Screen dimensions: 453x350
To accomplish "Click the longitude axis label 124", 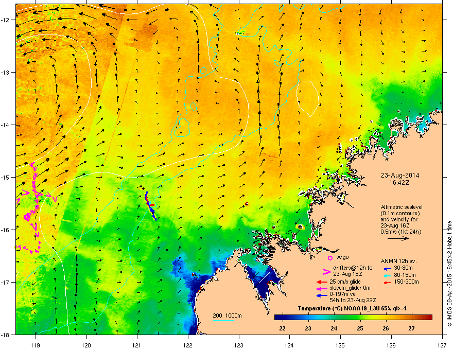I will 289,345.
